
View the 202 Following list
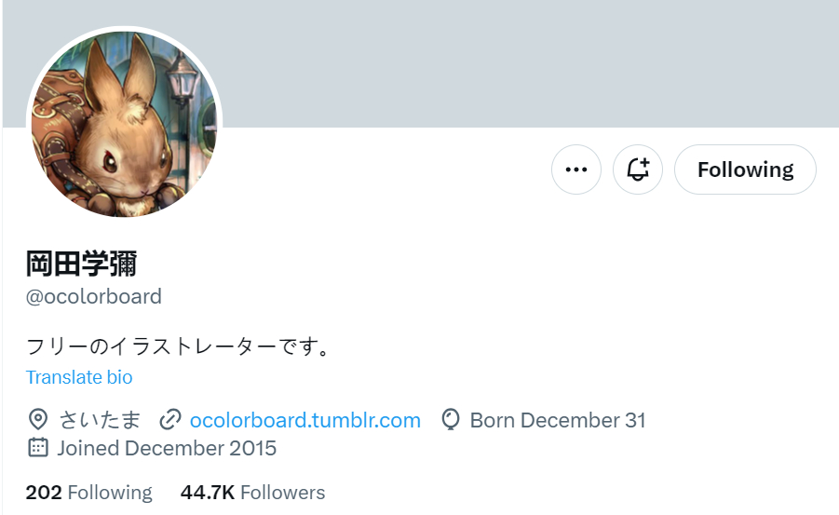coord(88,493)
